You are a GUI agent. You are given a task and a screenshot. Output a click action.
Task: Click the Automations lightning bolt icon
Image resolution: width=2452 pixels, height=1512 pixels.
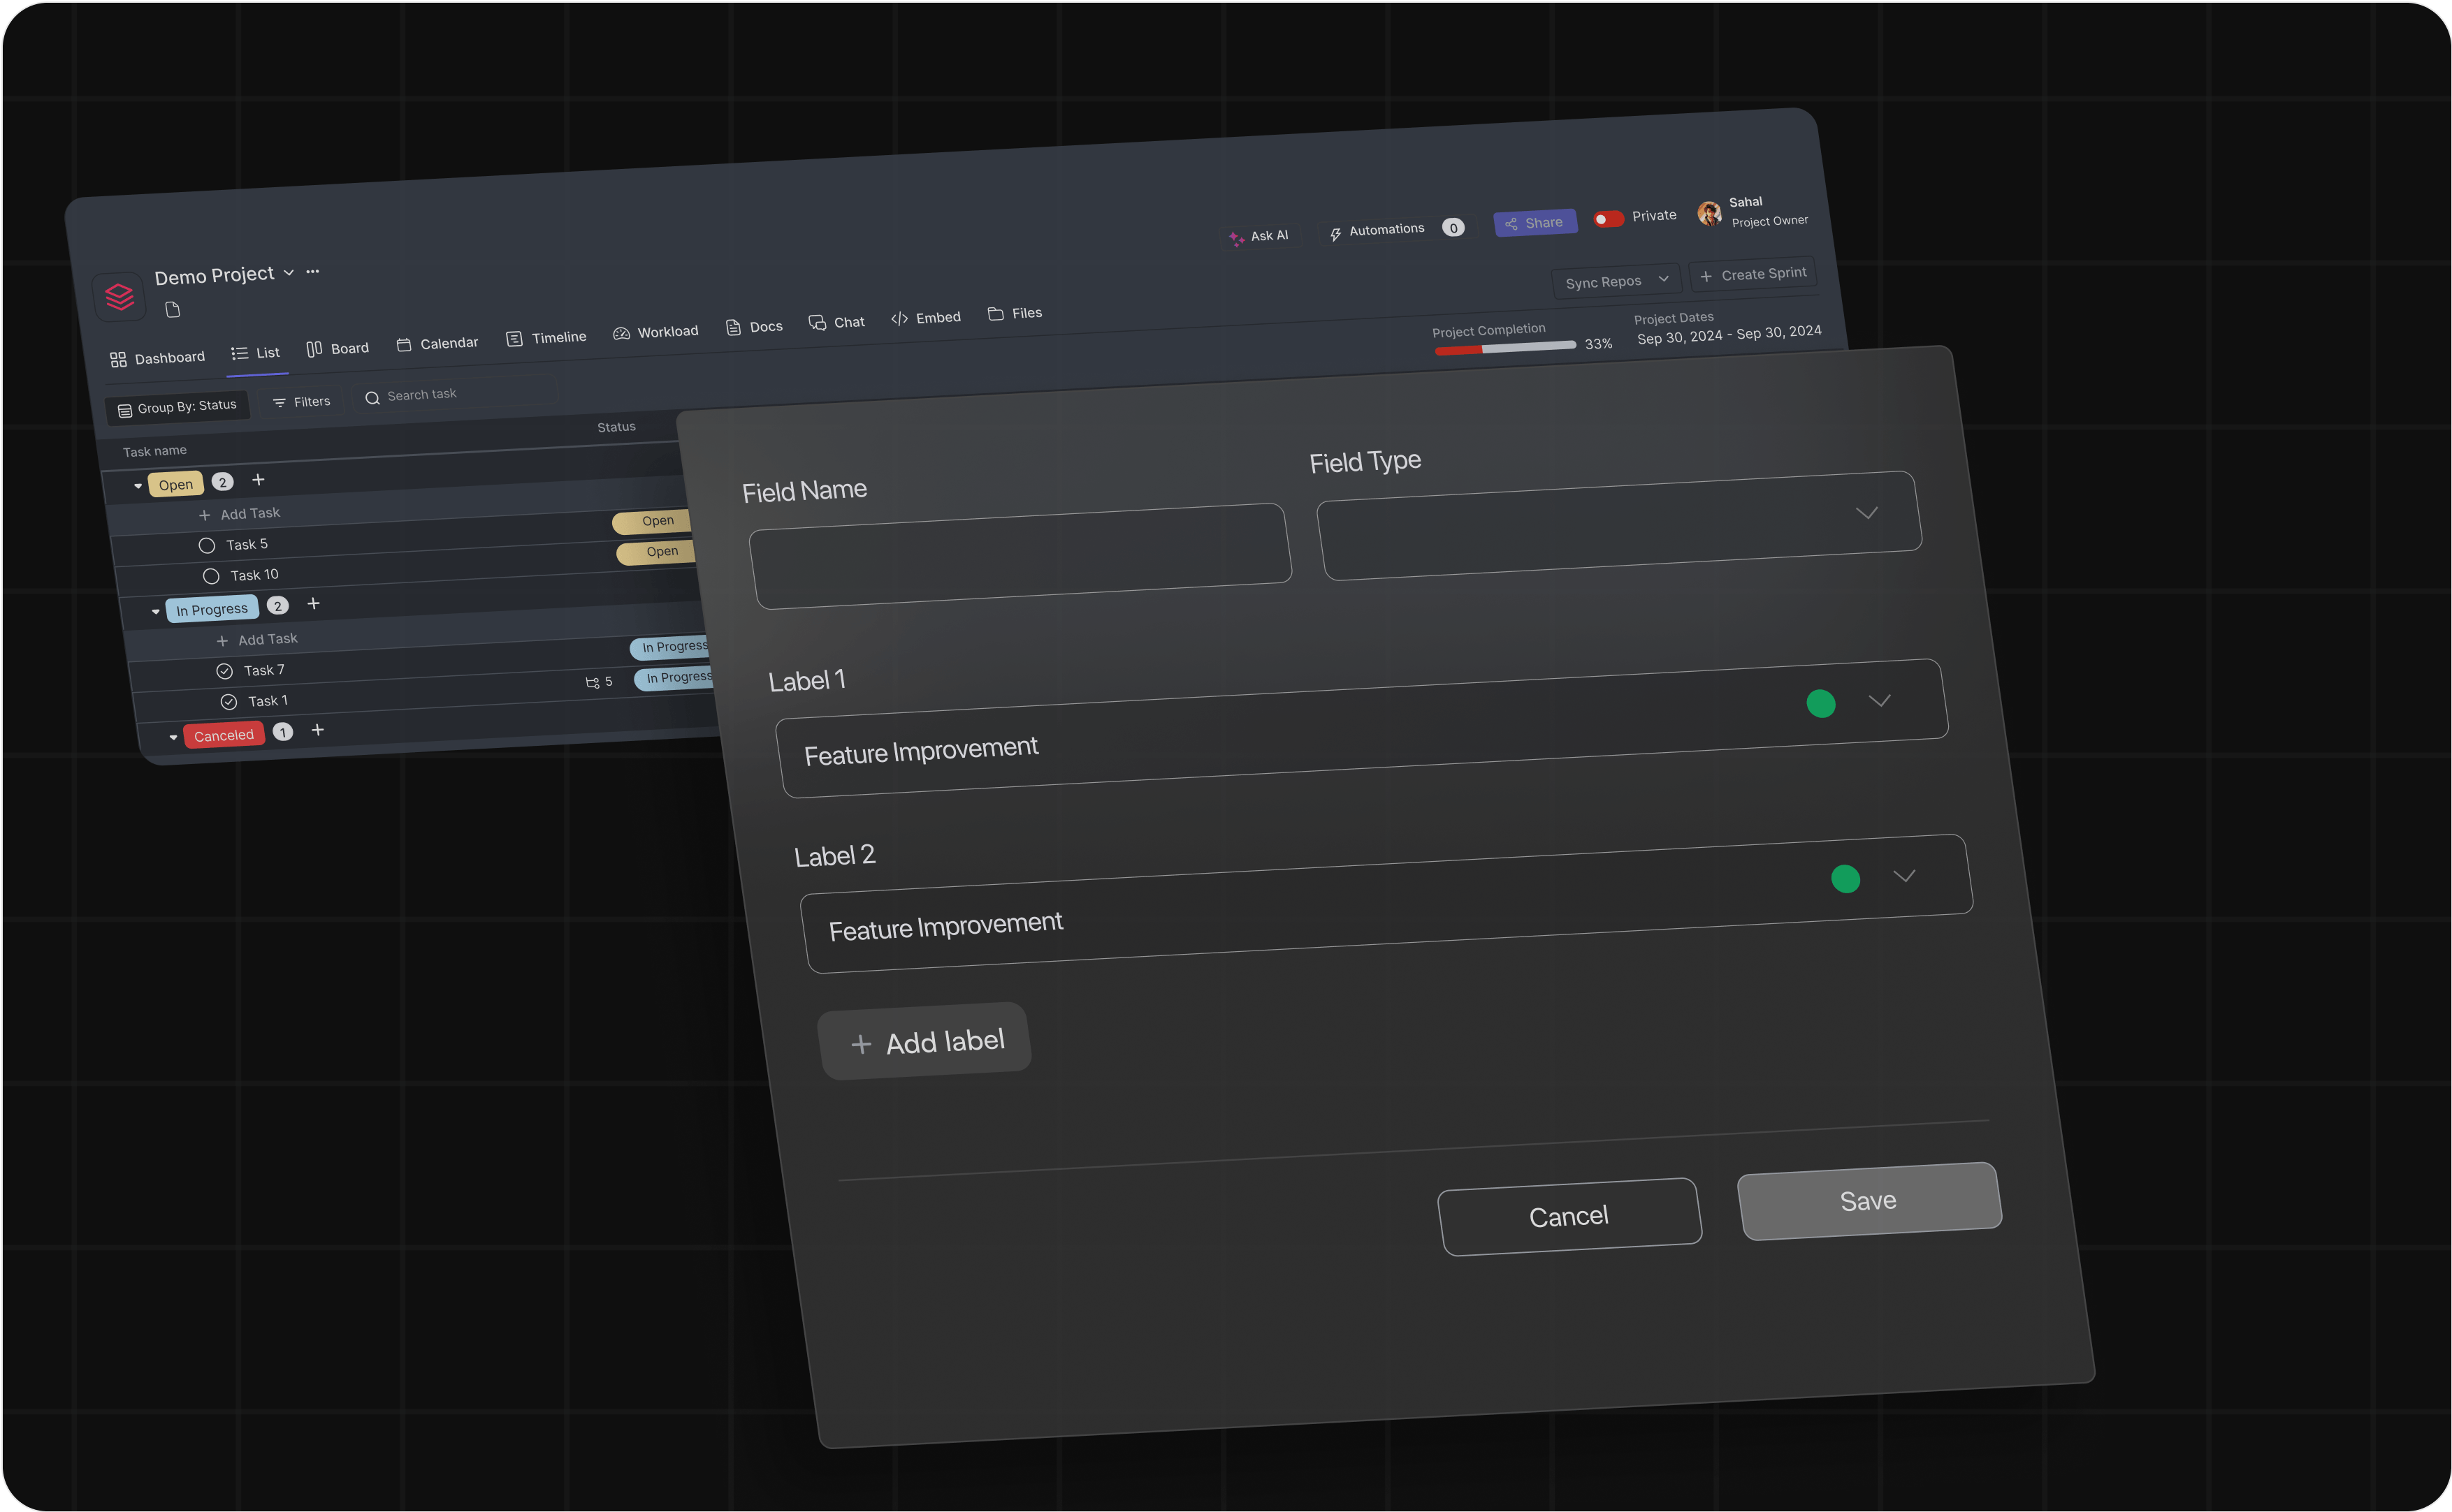click(x=1335, y=234)
